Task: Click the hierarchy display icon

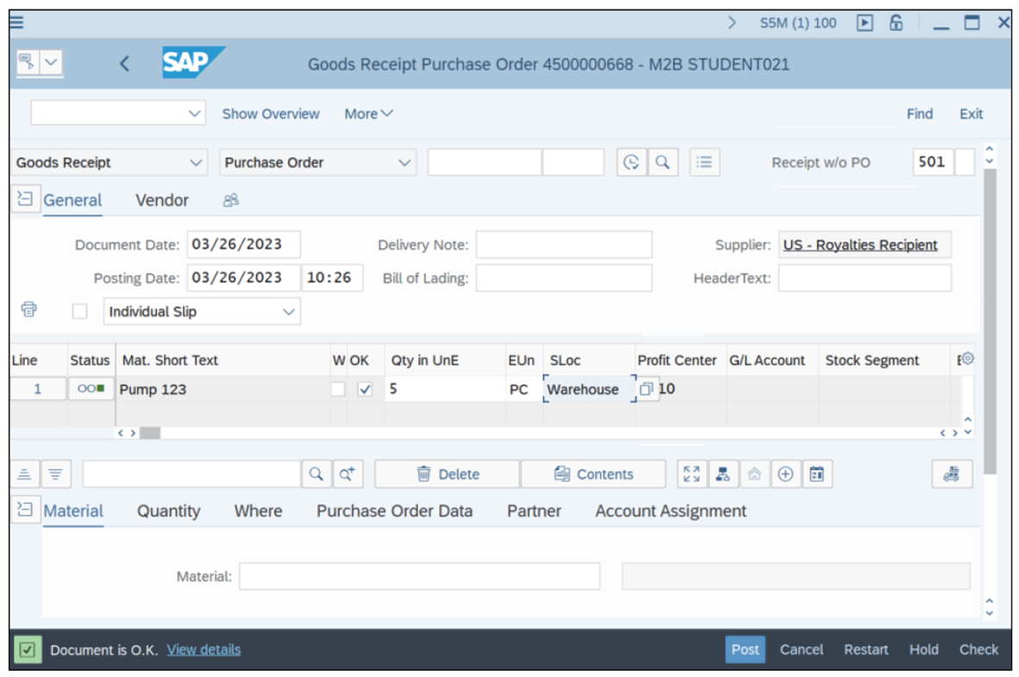Action: tap(723, 473)
